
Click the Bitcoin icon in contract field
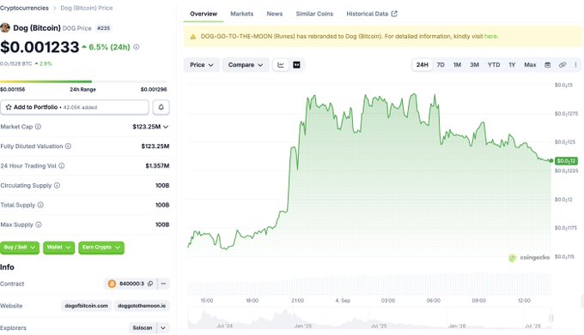pyautogui.click(x=112, y=284)
